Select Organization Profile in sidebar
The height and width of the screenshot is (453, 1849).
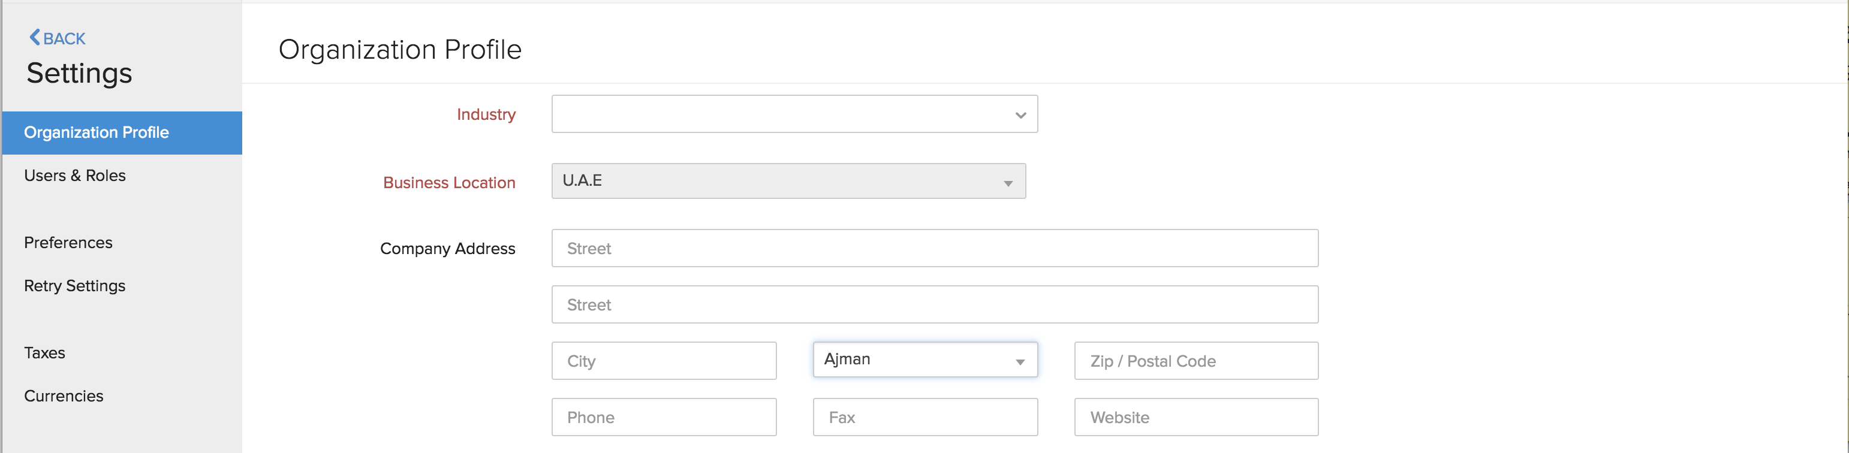(96, 133)
